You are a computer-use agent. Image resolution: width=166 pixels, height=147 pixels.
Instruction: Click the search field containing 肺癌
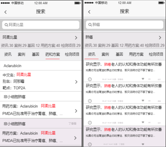point(124,25)
